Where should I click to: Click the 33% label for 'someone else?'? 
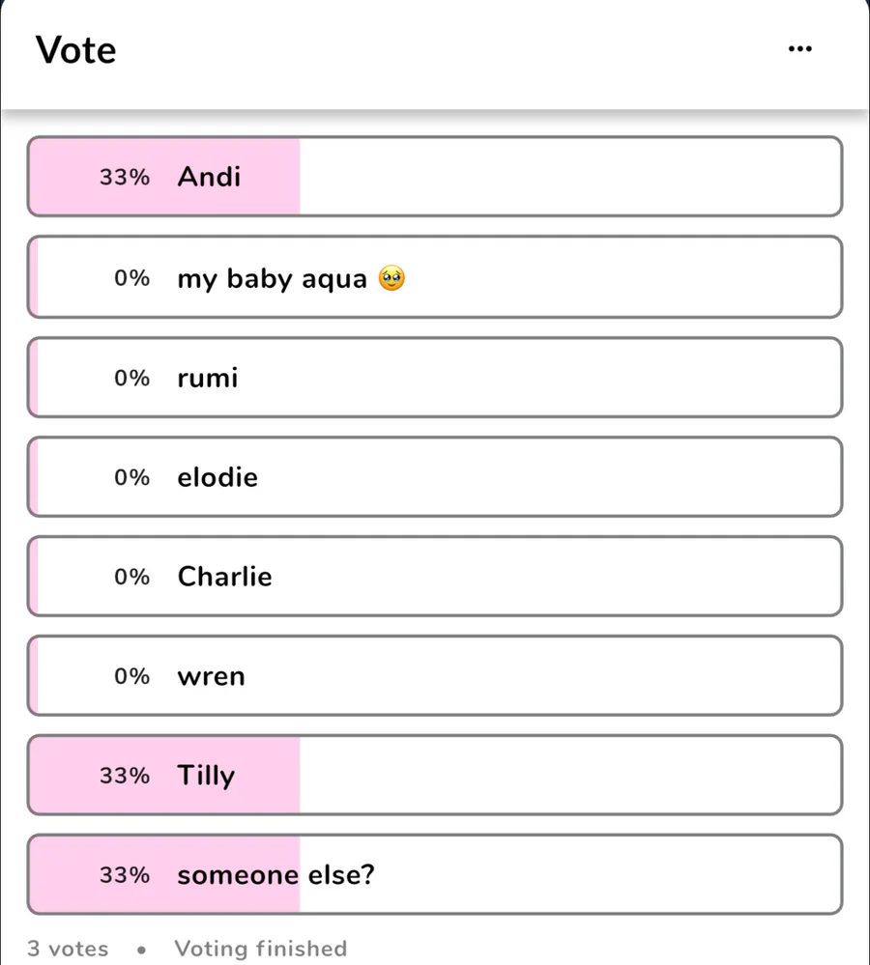(125, 875)
